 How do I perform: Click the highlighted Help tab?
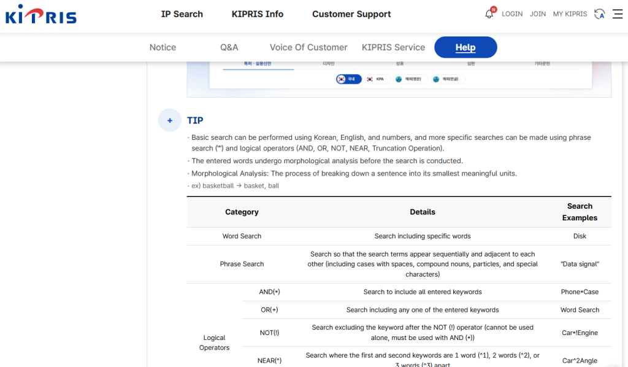[465, 47]
